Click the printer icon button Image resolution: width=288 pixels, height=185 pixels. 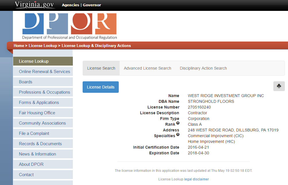click(x=279, y=86)
